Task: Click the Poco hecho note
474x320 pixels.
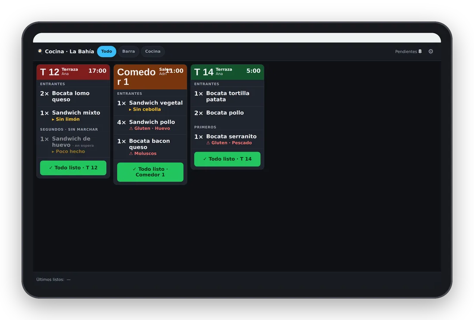Action: (69, 151)
